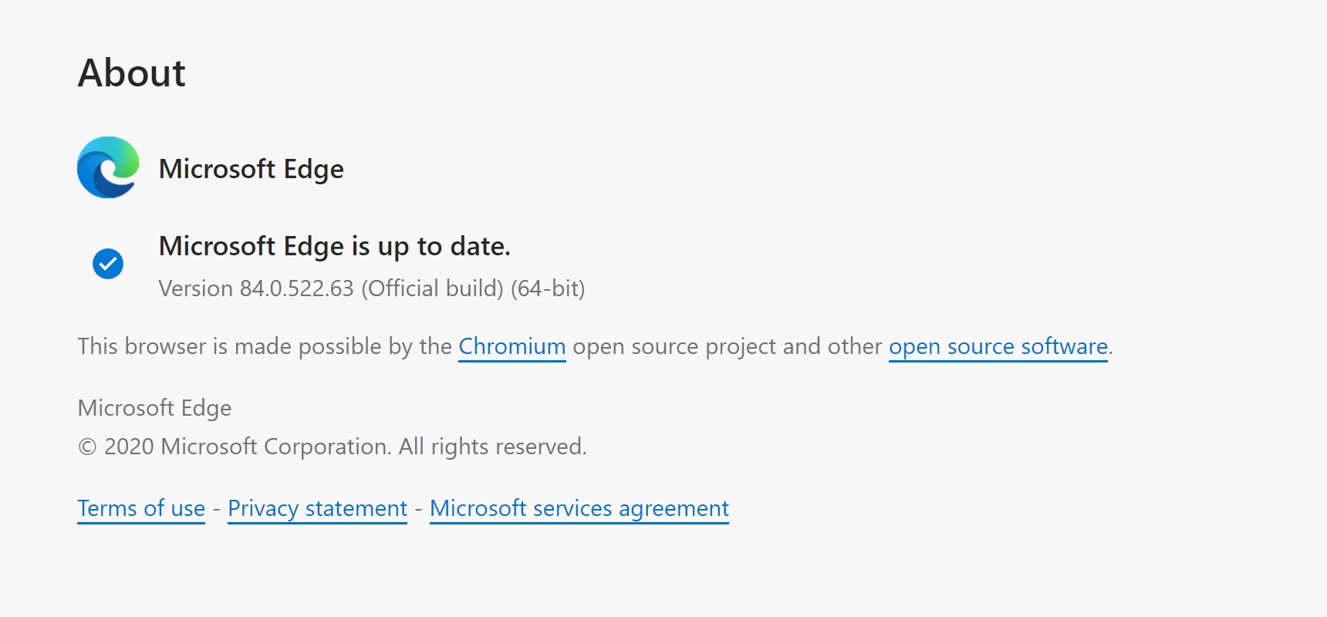Click the word "Version" in the build line
Viewport: 1327px width, 617px height.
coord(195,288)
